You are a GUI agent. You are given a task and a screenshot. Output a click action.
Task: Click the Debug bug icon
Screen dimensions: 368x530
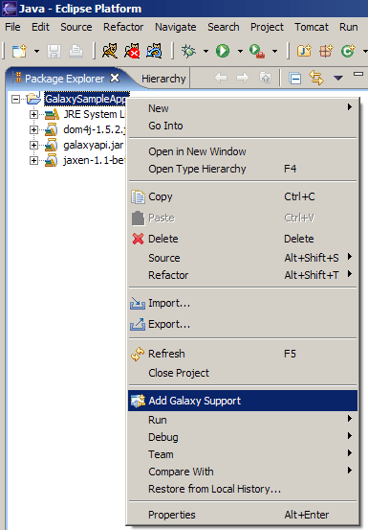[x=188, y=51]
